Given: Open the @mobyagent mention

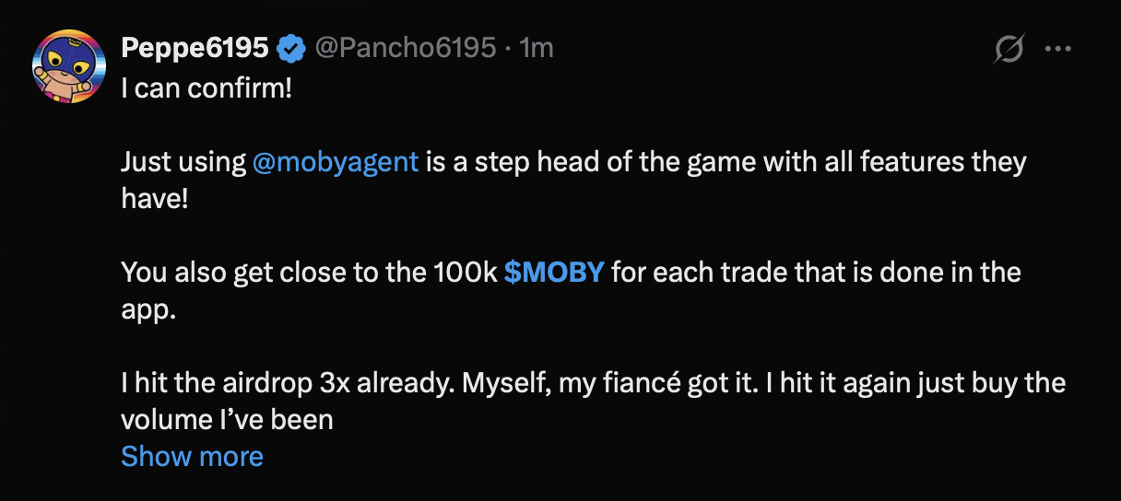Looking at the screenshot, I should (x=336, y=163).
